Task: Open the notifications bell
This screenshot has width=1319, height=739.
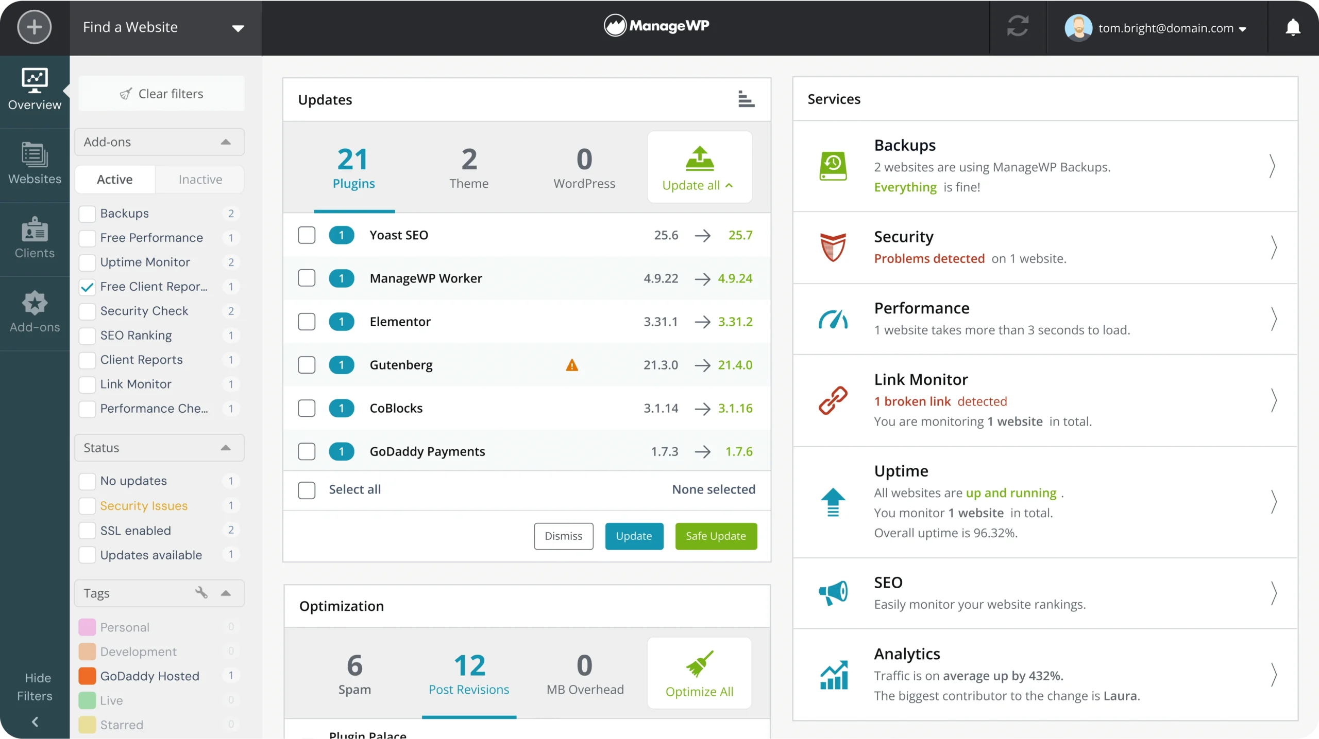Action: click(x=1293, y=27)
